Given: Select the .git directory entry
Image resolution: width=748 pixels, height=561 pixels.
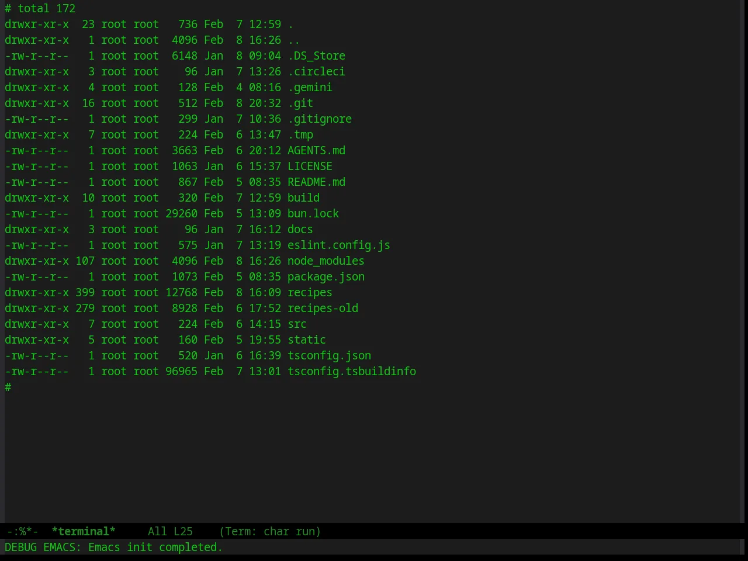Looking at the screenshot, I should (x=300, y=103).
